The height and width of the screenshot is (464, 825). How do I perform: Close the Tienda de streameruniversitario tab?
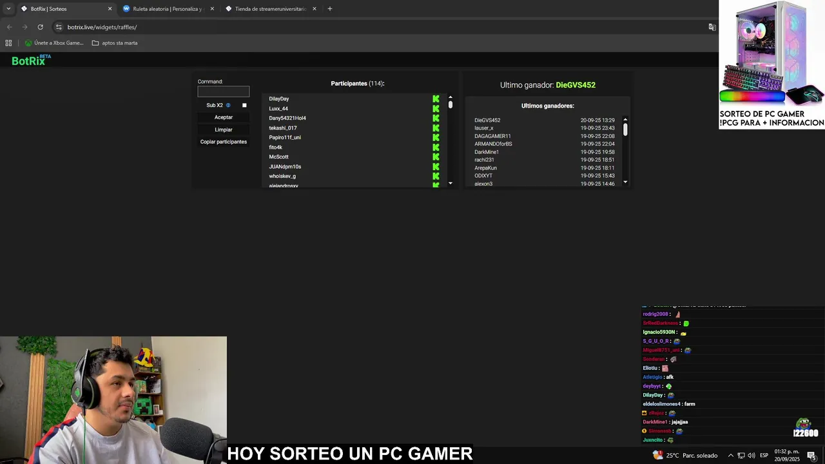(315, 9)
